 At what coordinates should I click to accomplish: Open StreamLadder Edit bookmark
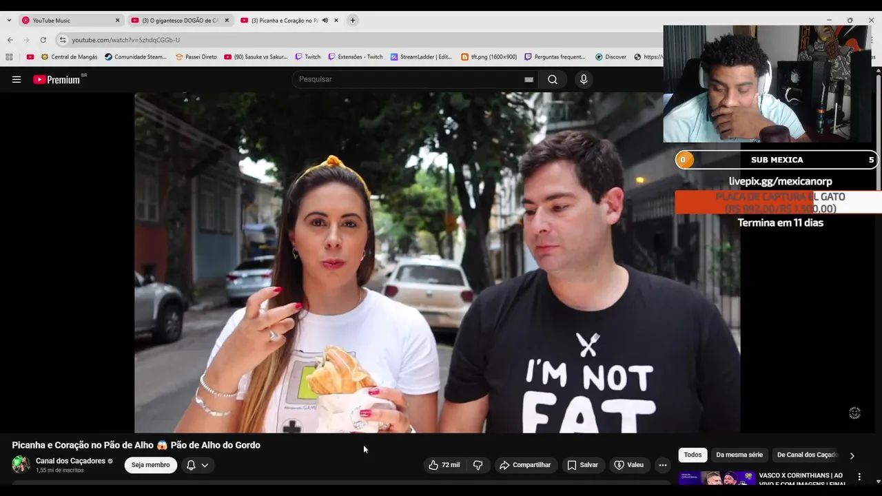421,57
